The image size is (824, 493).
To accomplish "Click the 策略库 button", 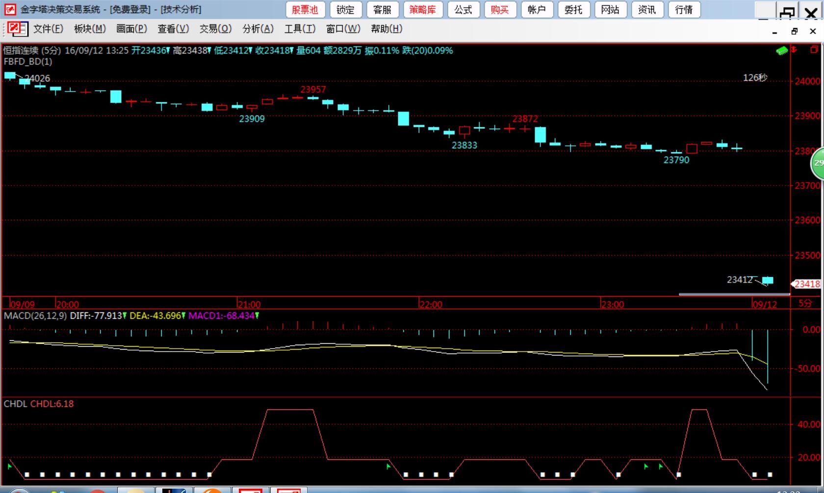I will tap(422, 10).
